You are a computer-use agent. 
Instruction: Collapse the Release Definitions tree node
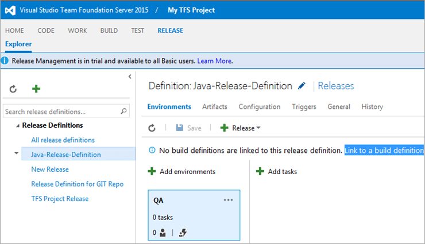17,125
